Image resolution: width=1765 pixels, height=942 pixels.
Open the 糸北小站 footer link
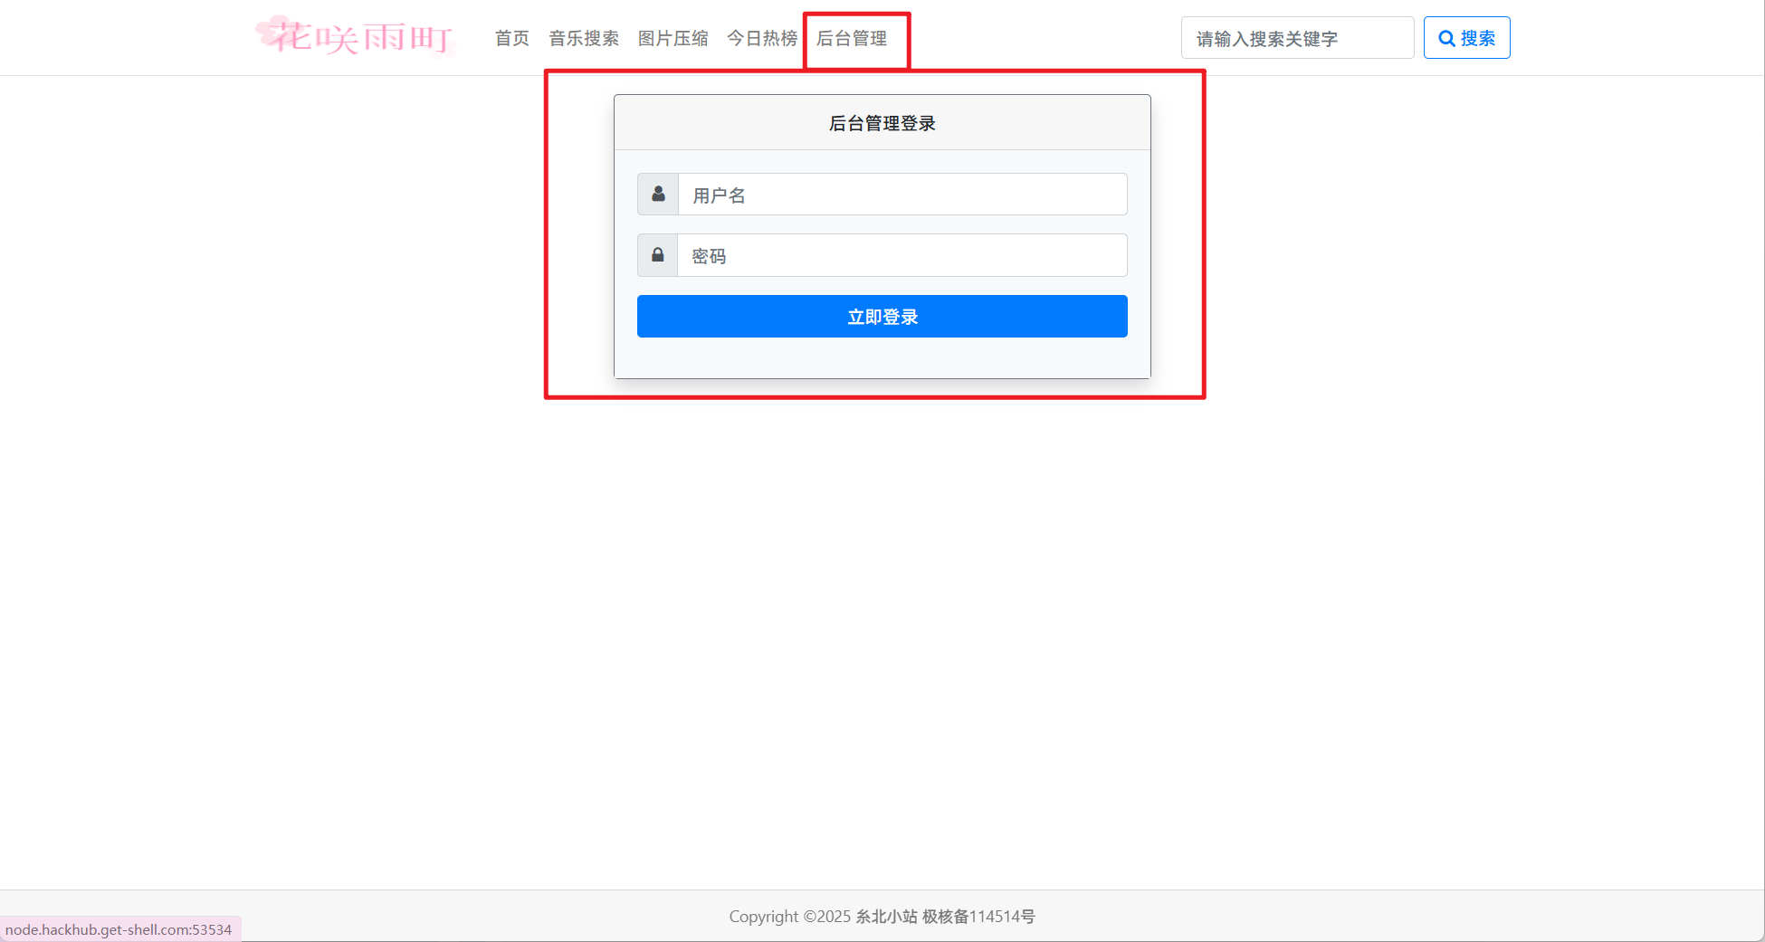(x=886, y=917)
